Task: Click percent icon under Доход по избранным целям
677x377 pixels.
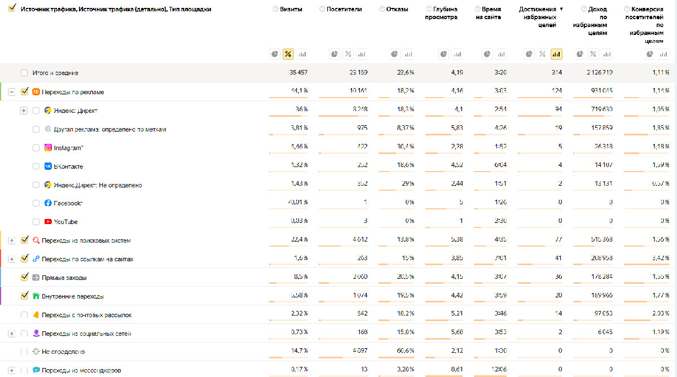Action: click(593, 54)
